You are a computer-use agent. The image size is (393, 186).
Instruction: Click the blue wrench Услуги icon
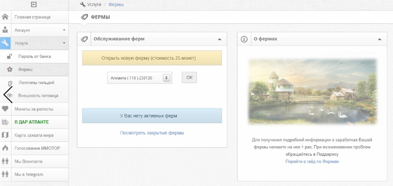pos(5,43)
